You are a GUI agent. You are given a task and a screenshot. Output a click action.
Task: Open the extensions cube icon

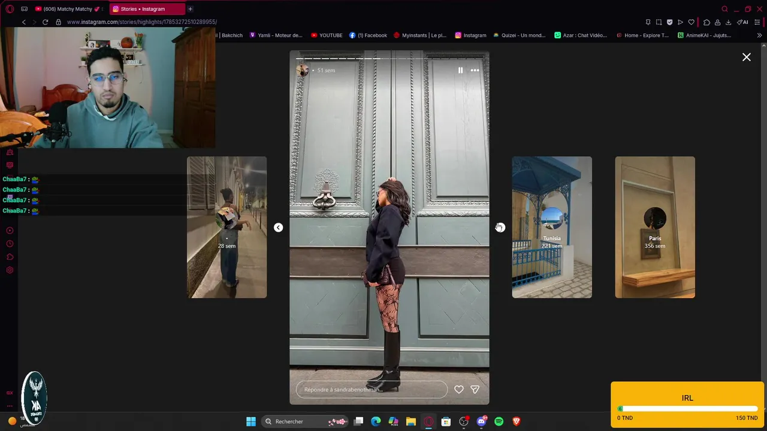pos(706,22)
